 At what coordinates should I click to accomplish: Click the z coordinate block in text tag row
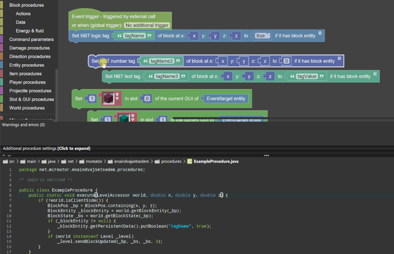[x=270, y=76]
